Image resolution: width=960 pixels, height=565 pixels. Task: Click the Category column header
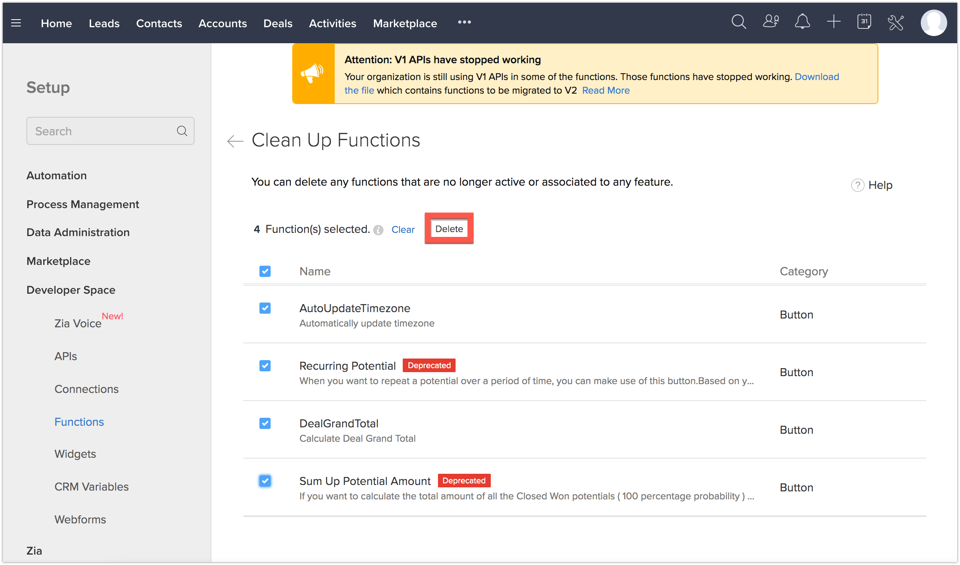point(804,271)
